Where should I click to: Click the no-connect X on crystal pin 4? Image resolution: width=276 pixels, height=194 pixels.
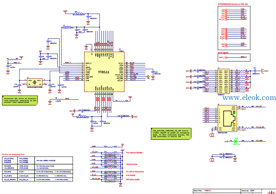46,84
